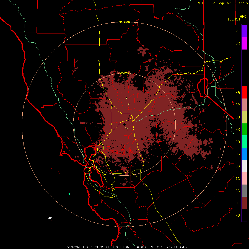Click the HR legend label
The image size is (249, 249).
pyautogui.click(x=237, y=129)
